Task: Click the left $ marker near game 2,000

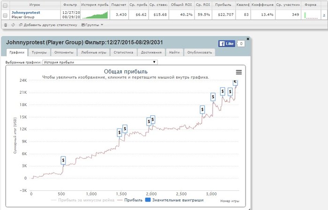Action: pos(149,121)
